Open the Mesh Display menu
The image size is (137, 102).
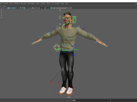pos(31,4)
